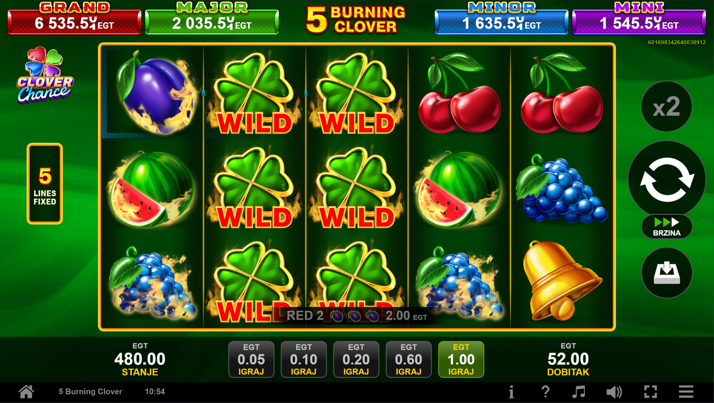Open the game info 'i' icon
Viewport: 714px width, 403px height.
511,392
